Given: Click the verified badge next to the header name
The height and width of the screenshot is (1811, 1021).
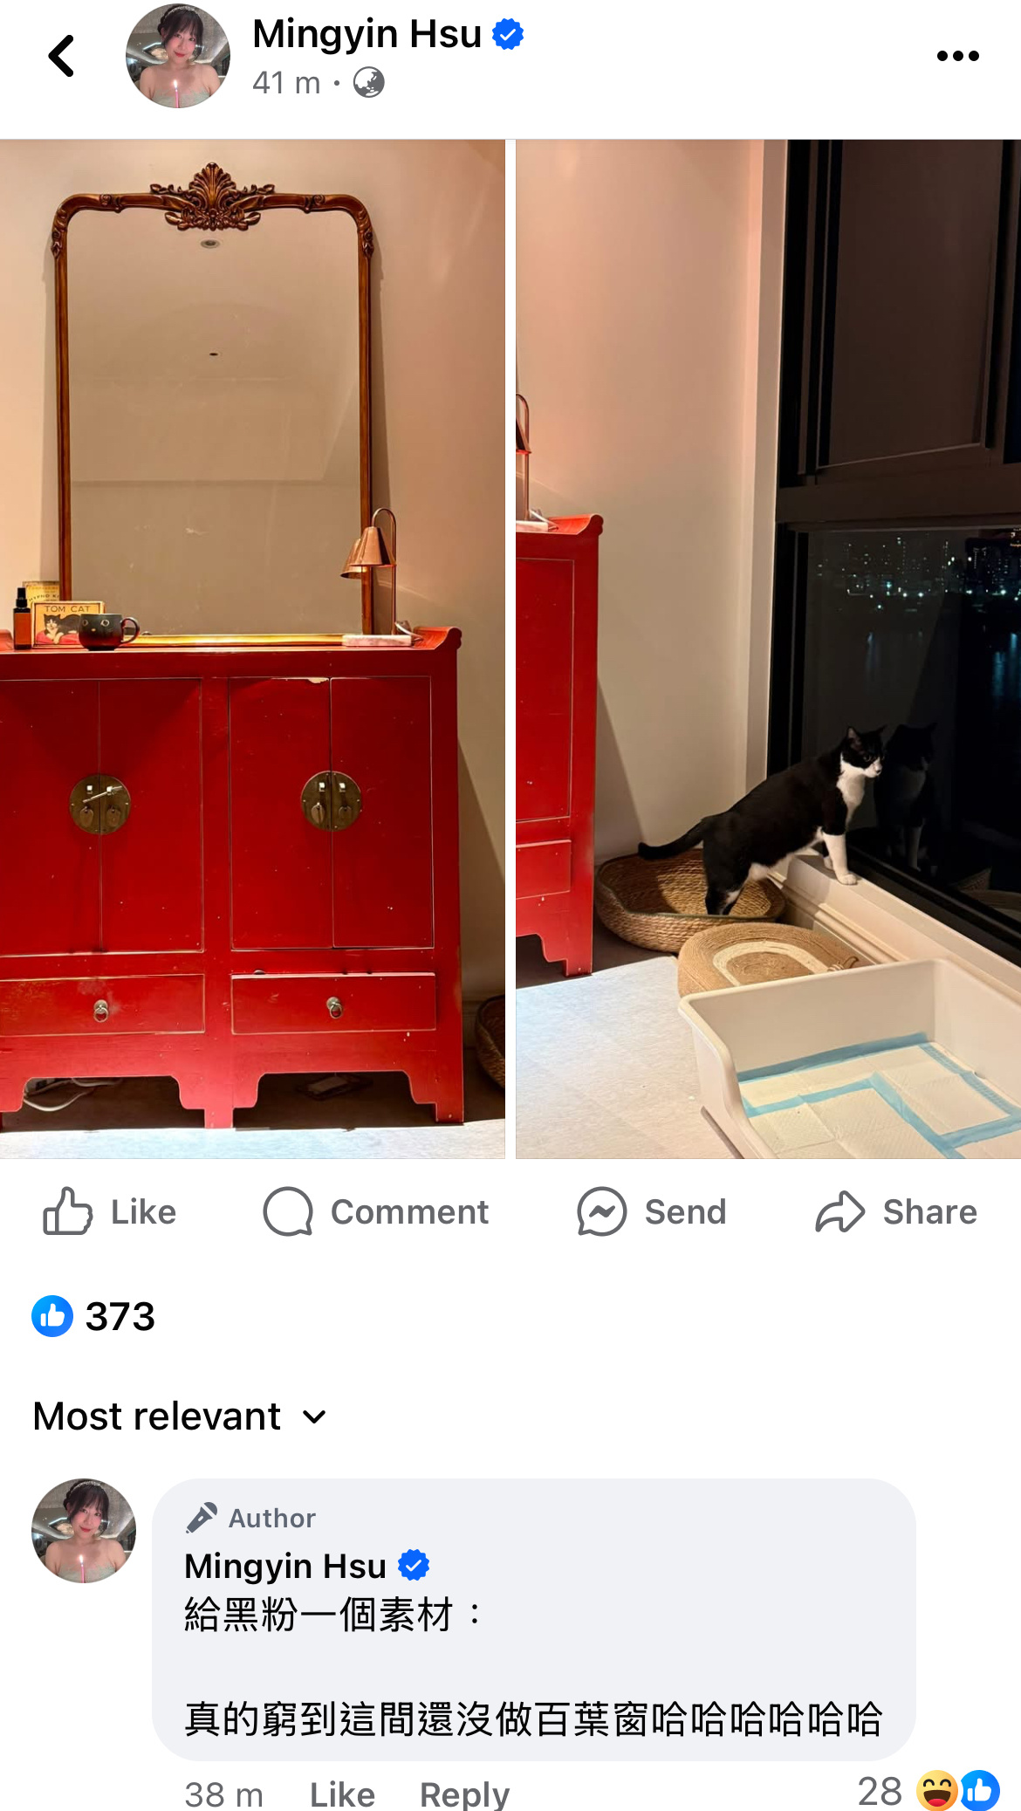Looking at the screenshot, I should coord(508,34).
